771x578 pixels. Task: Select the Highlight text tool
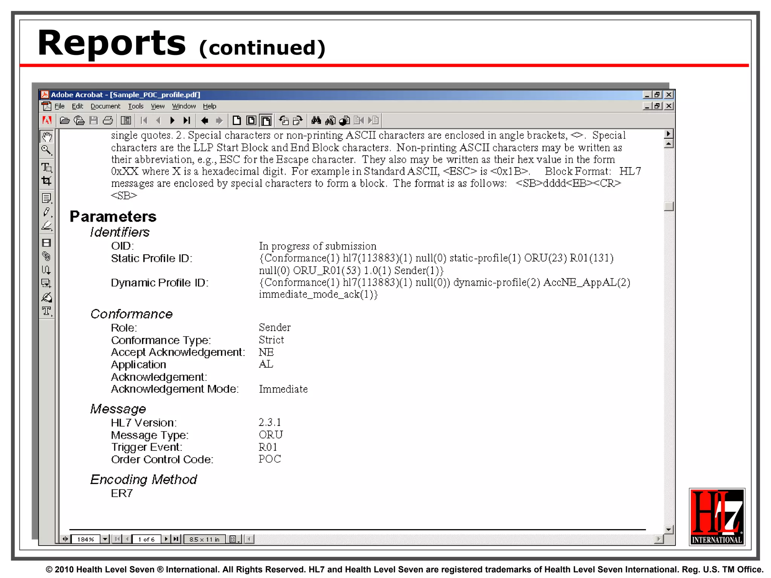coord(47,226)
